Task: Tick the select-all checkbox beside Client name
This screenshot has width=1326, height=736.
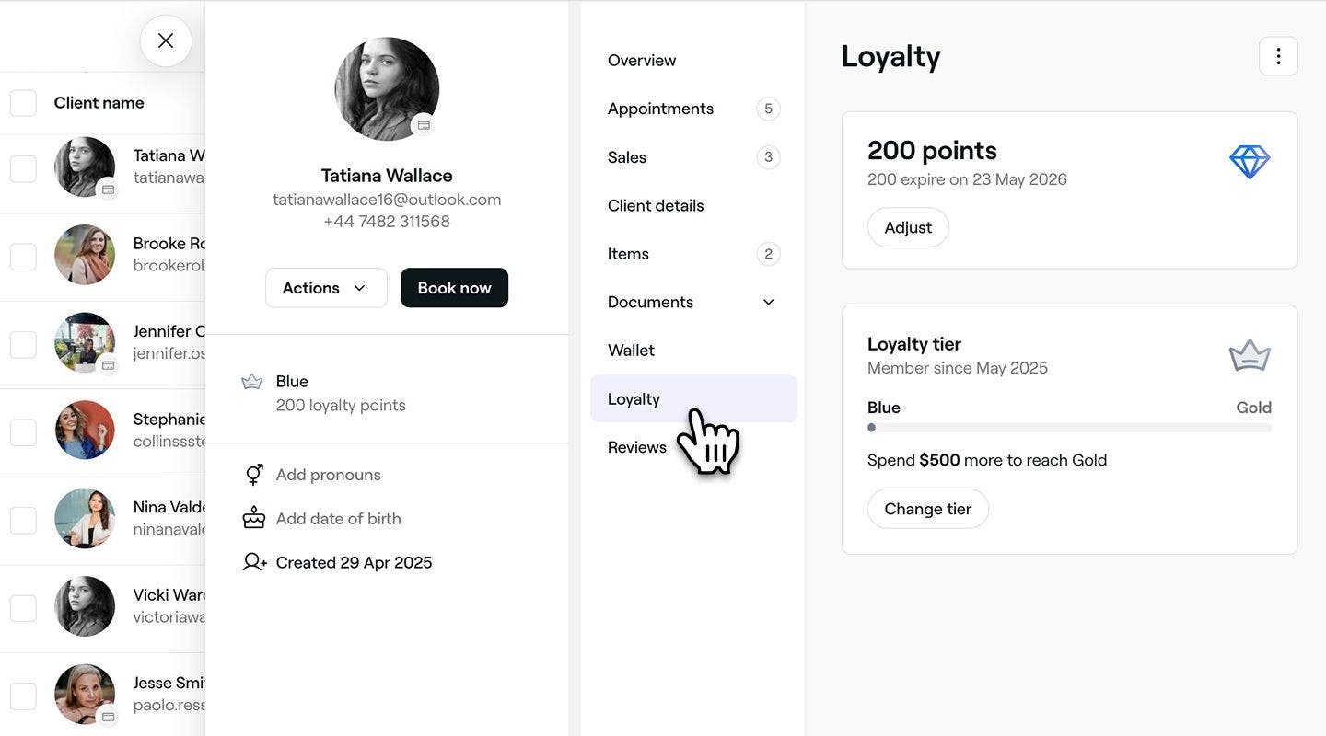Action: coord(23,103)
